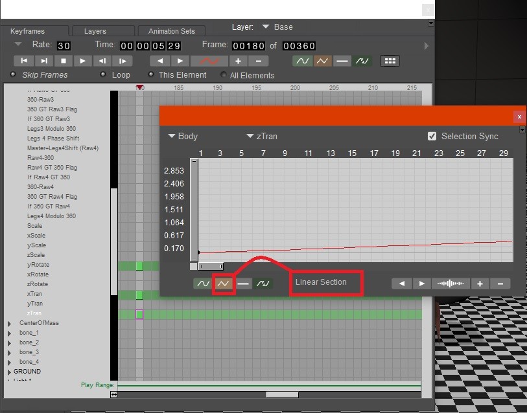Select Spline Section in the Keyframes toolbar
527x413 pixels.
pos(302,61)
